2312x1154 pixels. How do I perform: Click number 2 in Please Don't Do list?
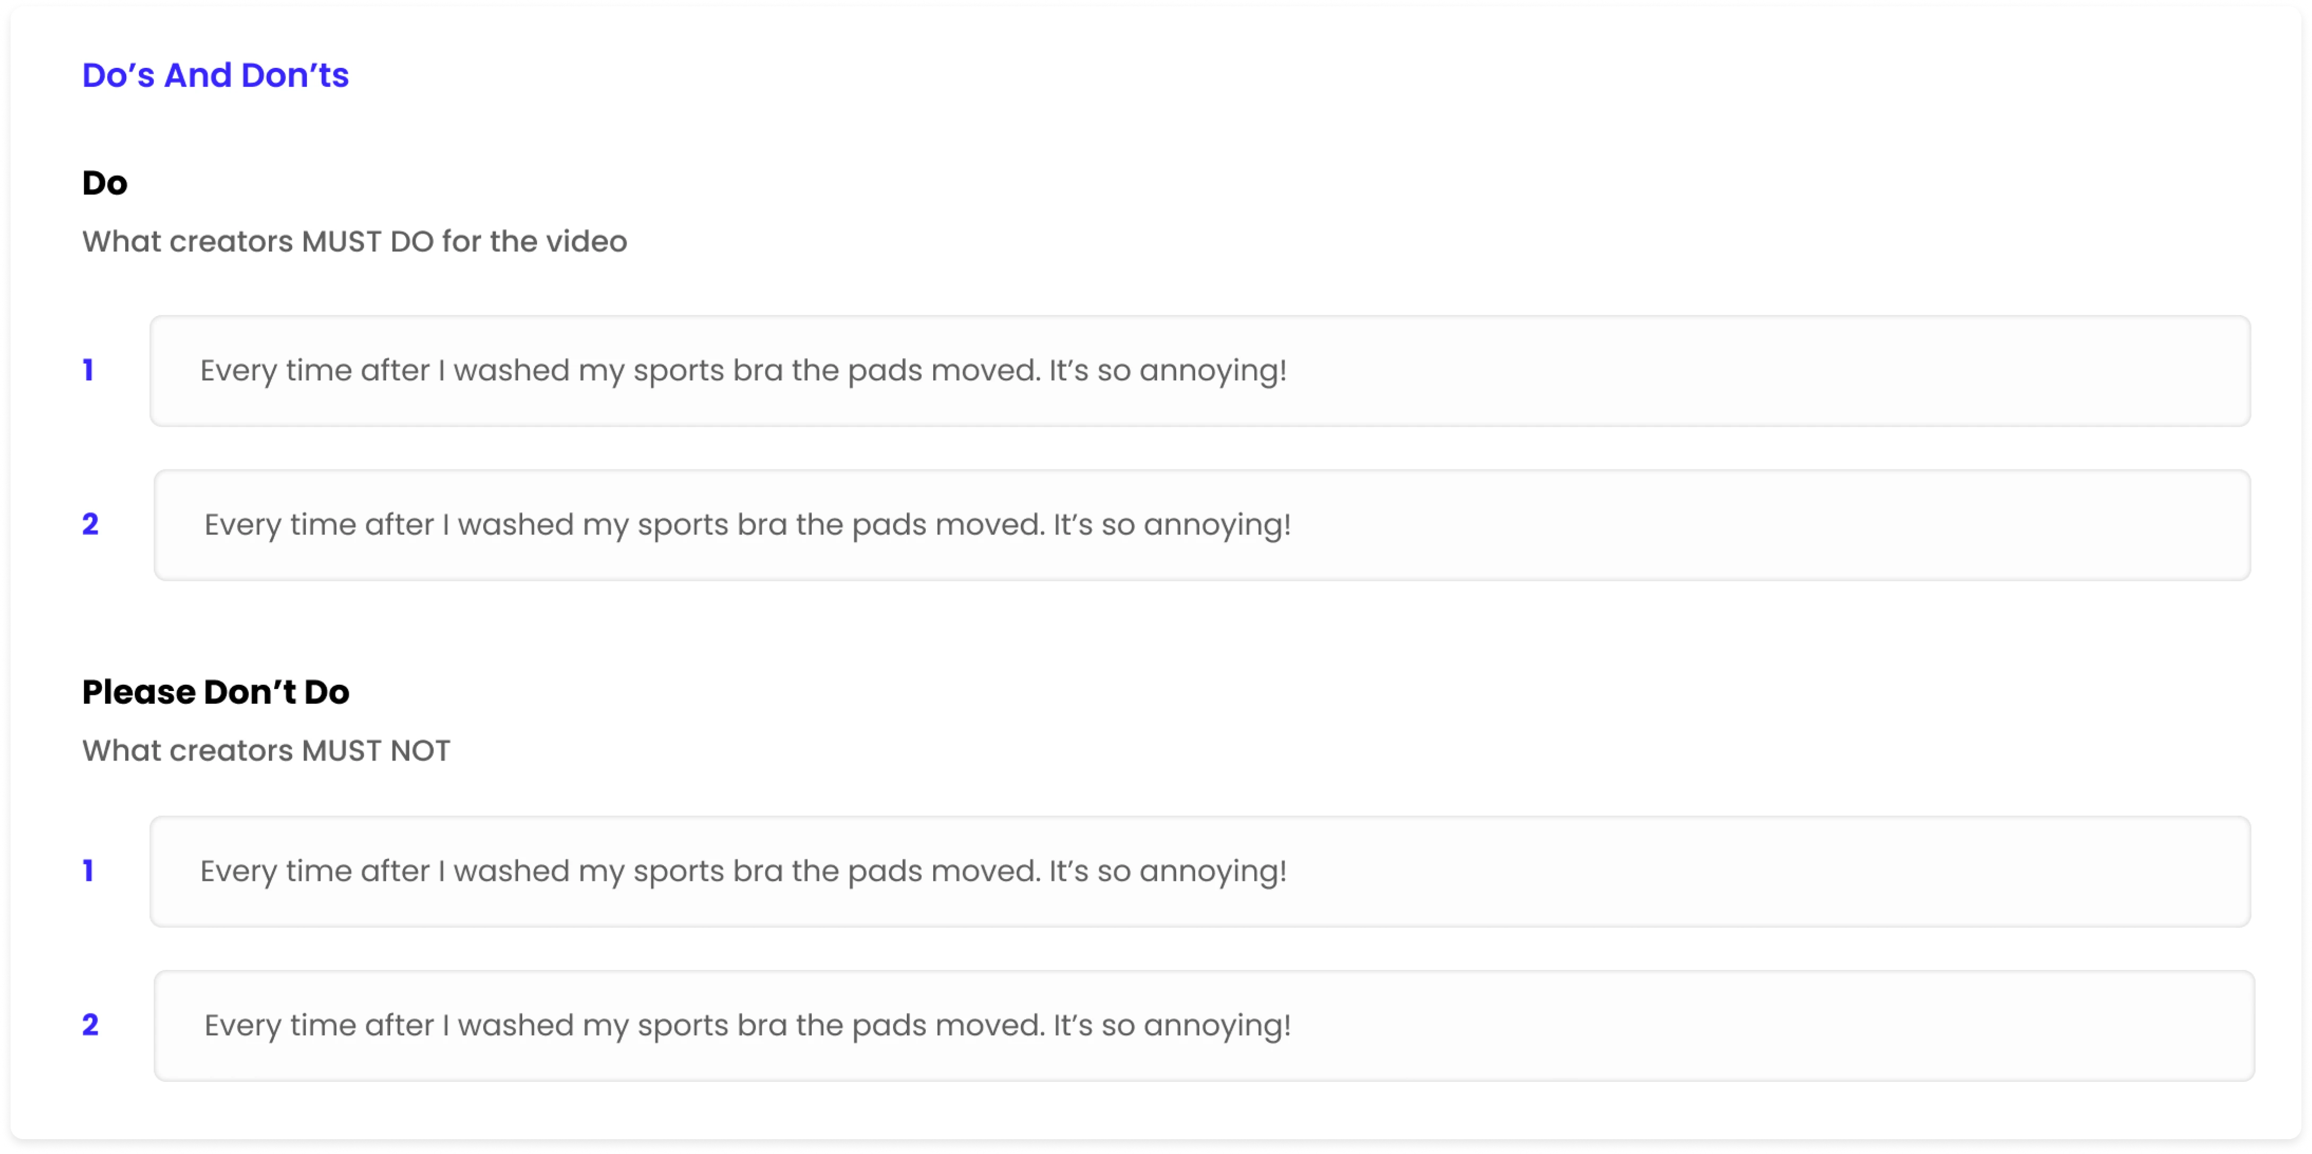click(x=90, y=1025)
